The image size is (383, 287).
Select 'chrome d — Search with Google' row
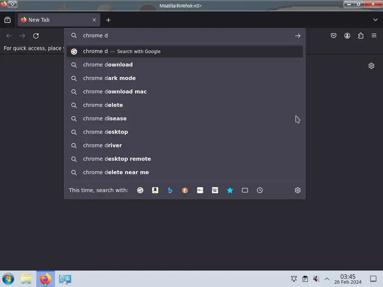coord(185,52)
